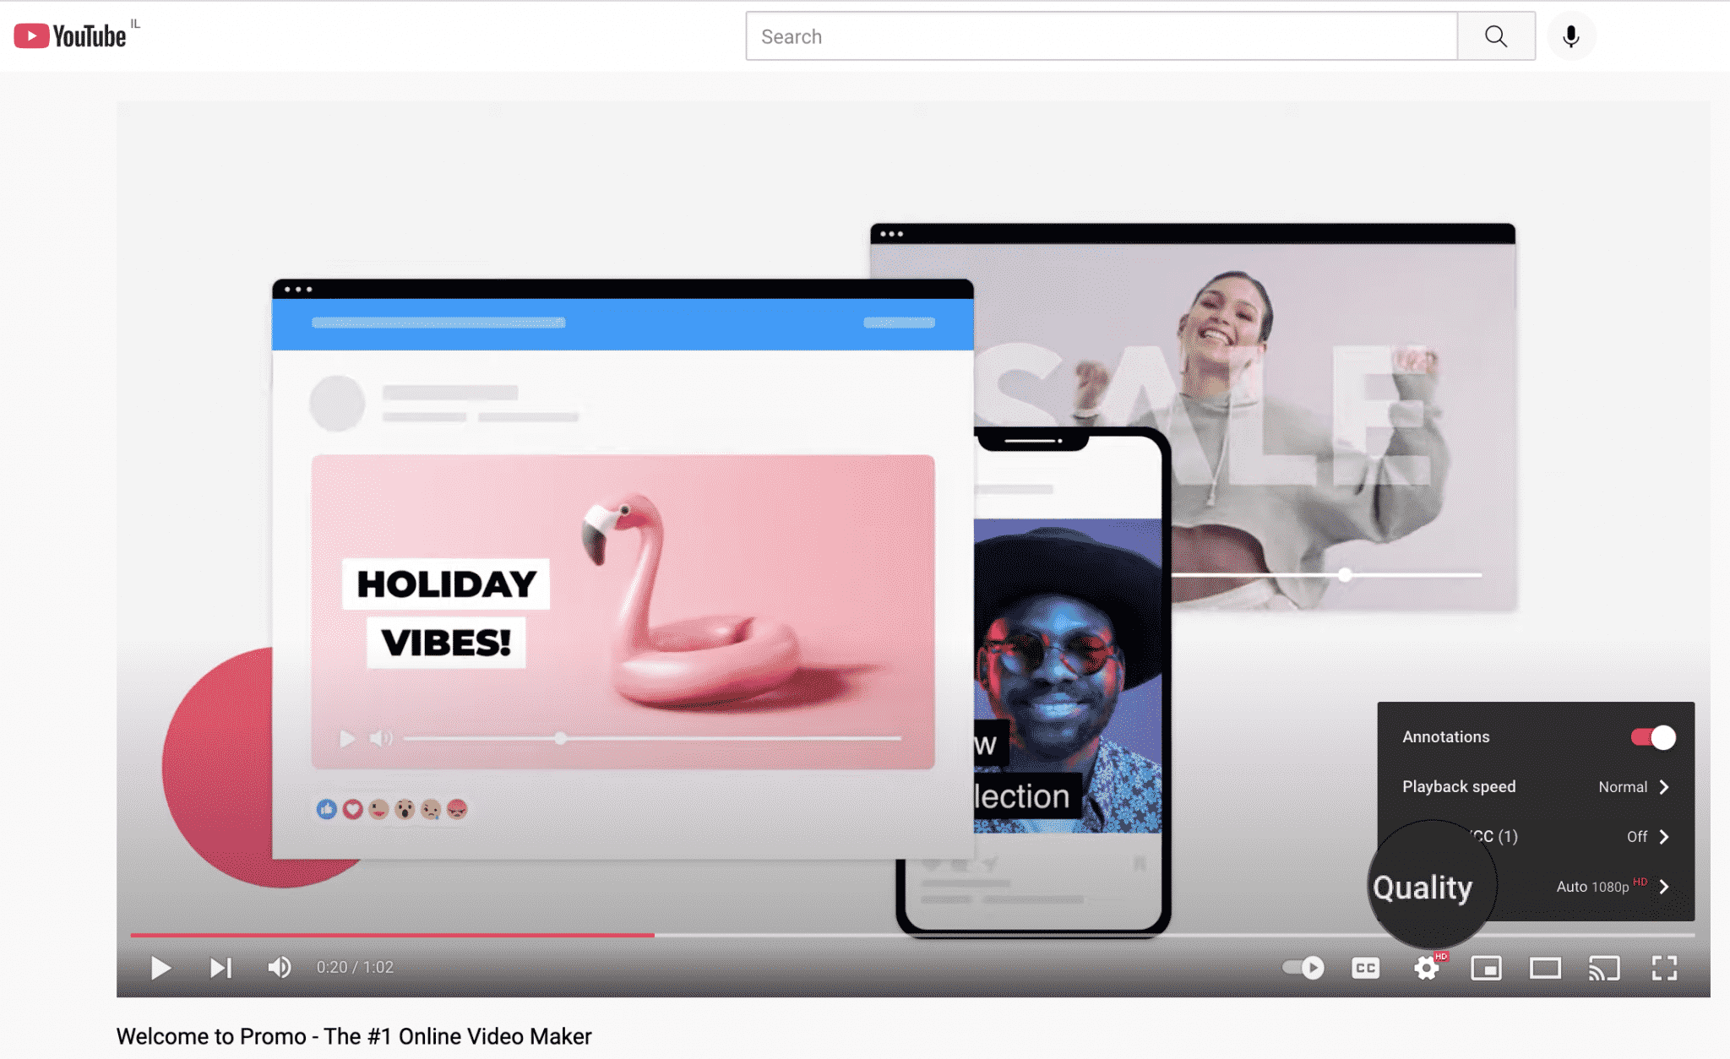Click the search magnifier icon
The image size is (1730, 1059).
pos(1495,36)
